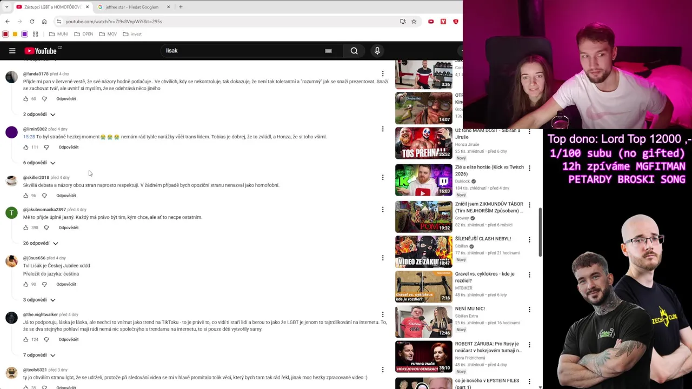The width and height of the screenshot is (692, 389).
Task: Open options menu for @skiller2018 comment
Action: [x=383, y=177]
